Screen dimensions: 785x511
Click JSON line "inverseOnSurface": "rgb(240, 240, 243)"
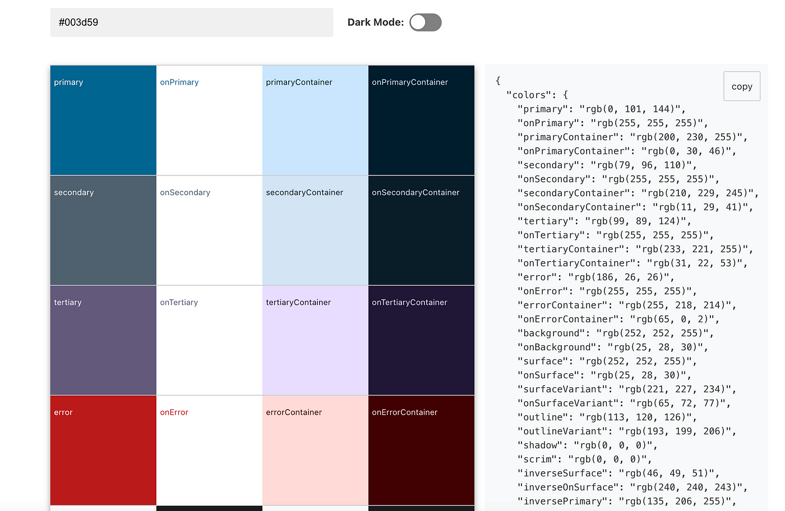(632, 487)
